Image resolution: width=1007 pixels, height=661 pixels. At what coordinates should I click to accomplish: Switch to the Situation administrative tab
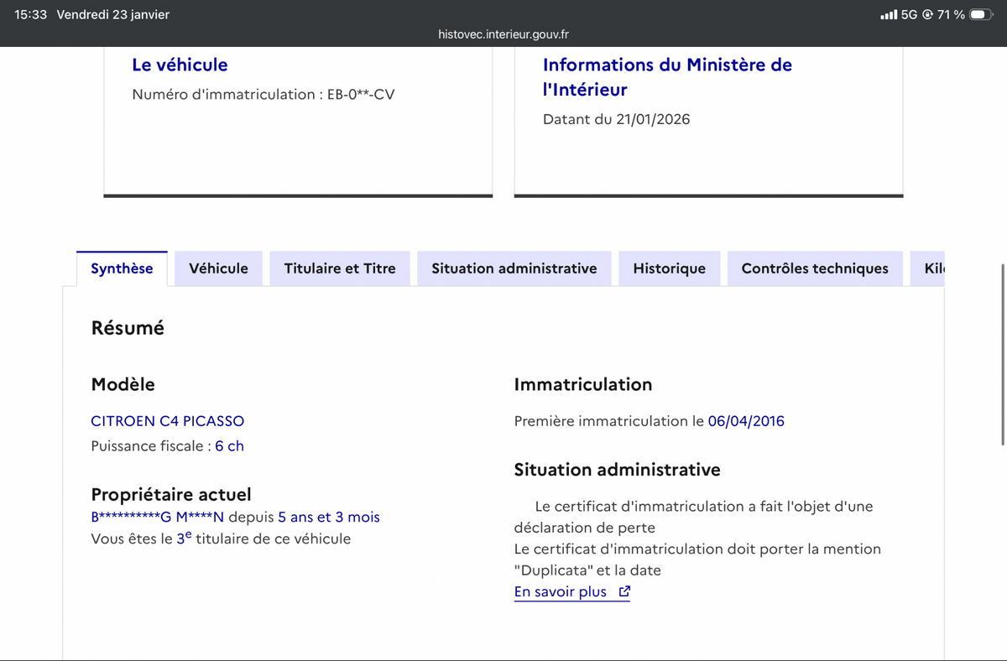coord(514,268)
